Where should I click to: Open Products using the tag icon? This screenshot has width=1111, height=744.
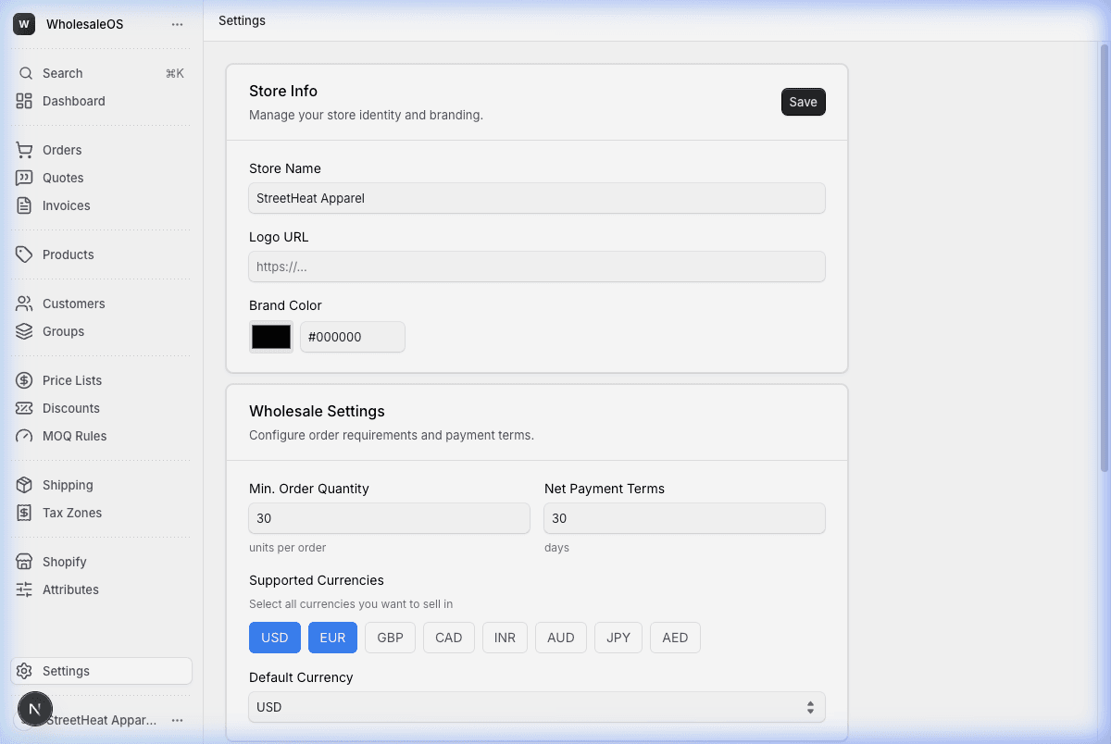(x=28, y=254)
